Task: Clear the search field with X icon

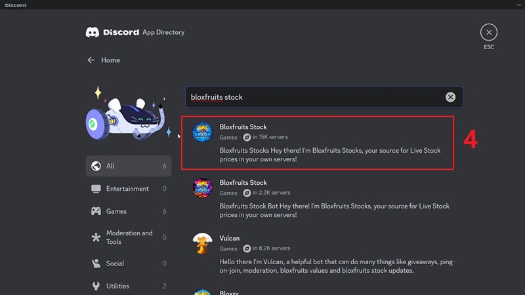Action: coord(450,97)
